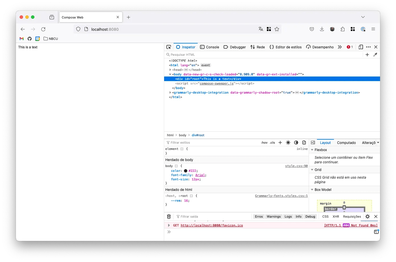Screen dimensions: 396x262
Task: Collapse the body element node
Action: (x=170, y=74)
